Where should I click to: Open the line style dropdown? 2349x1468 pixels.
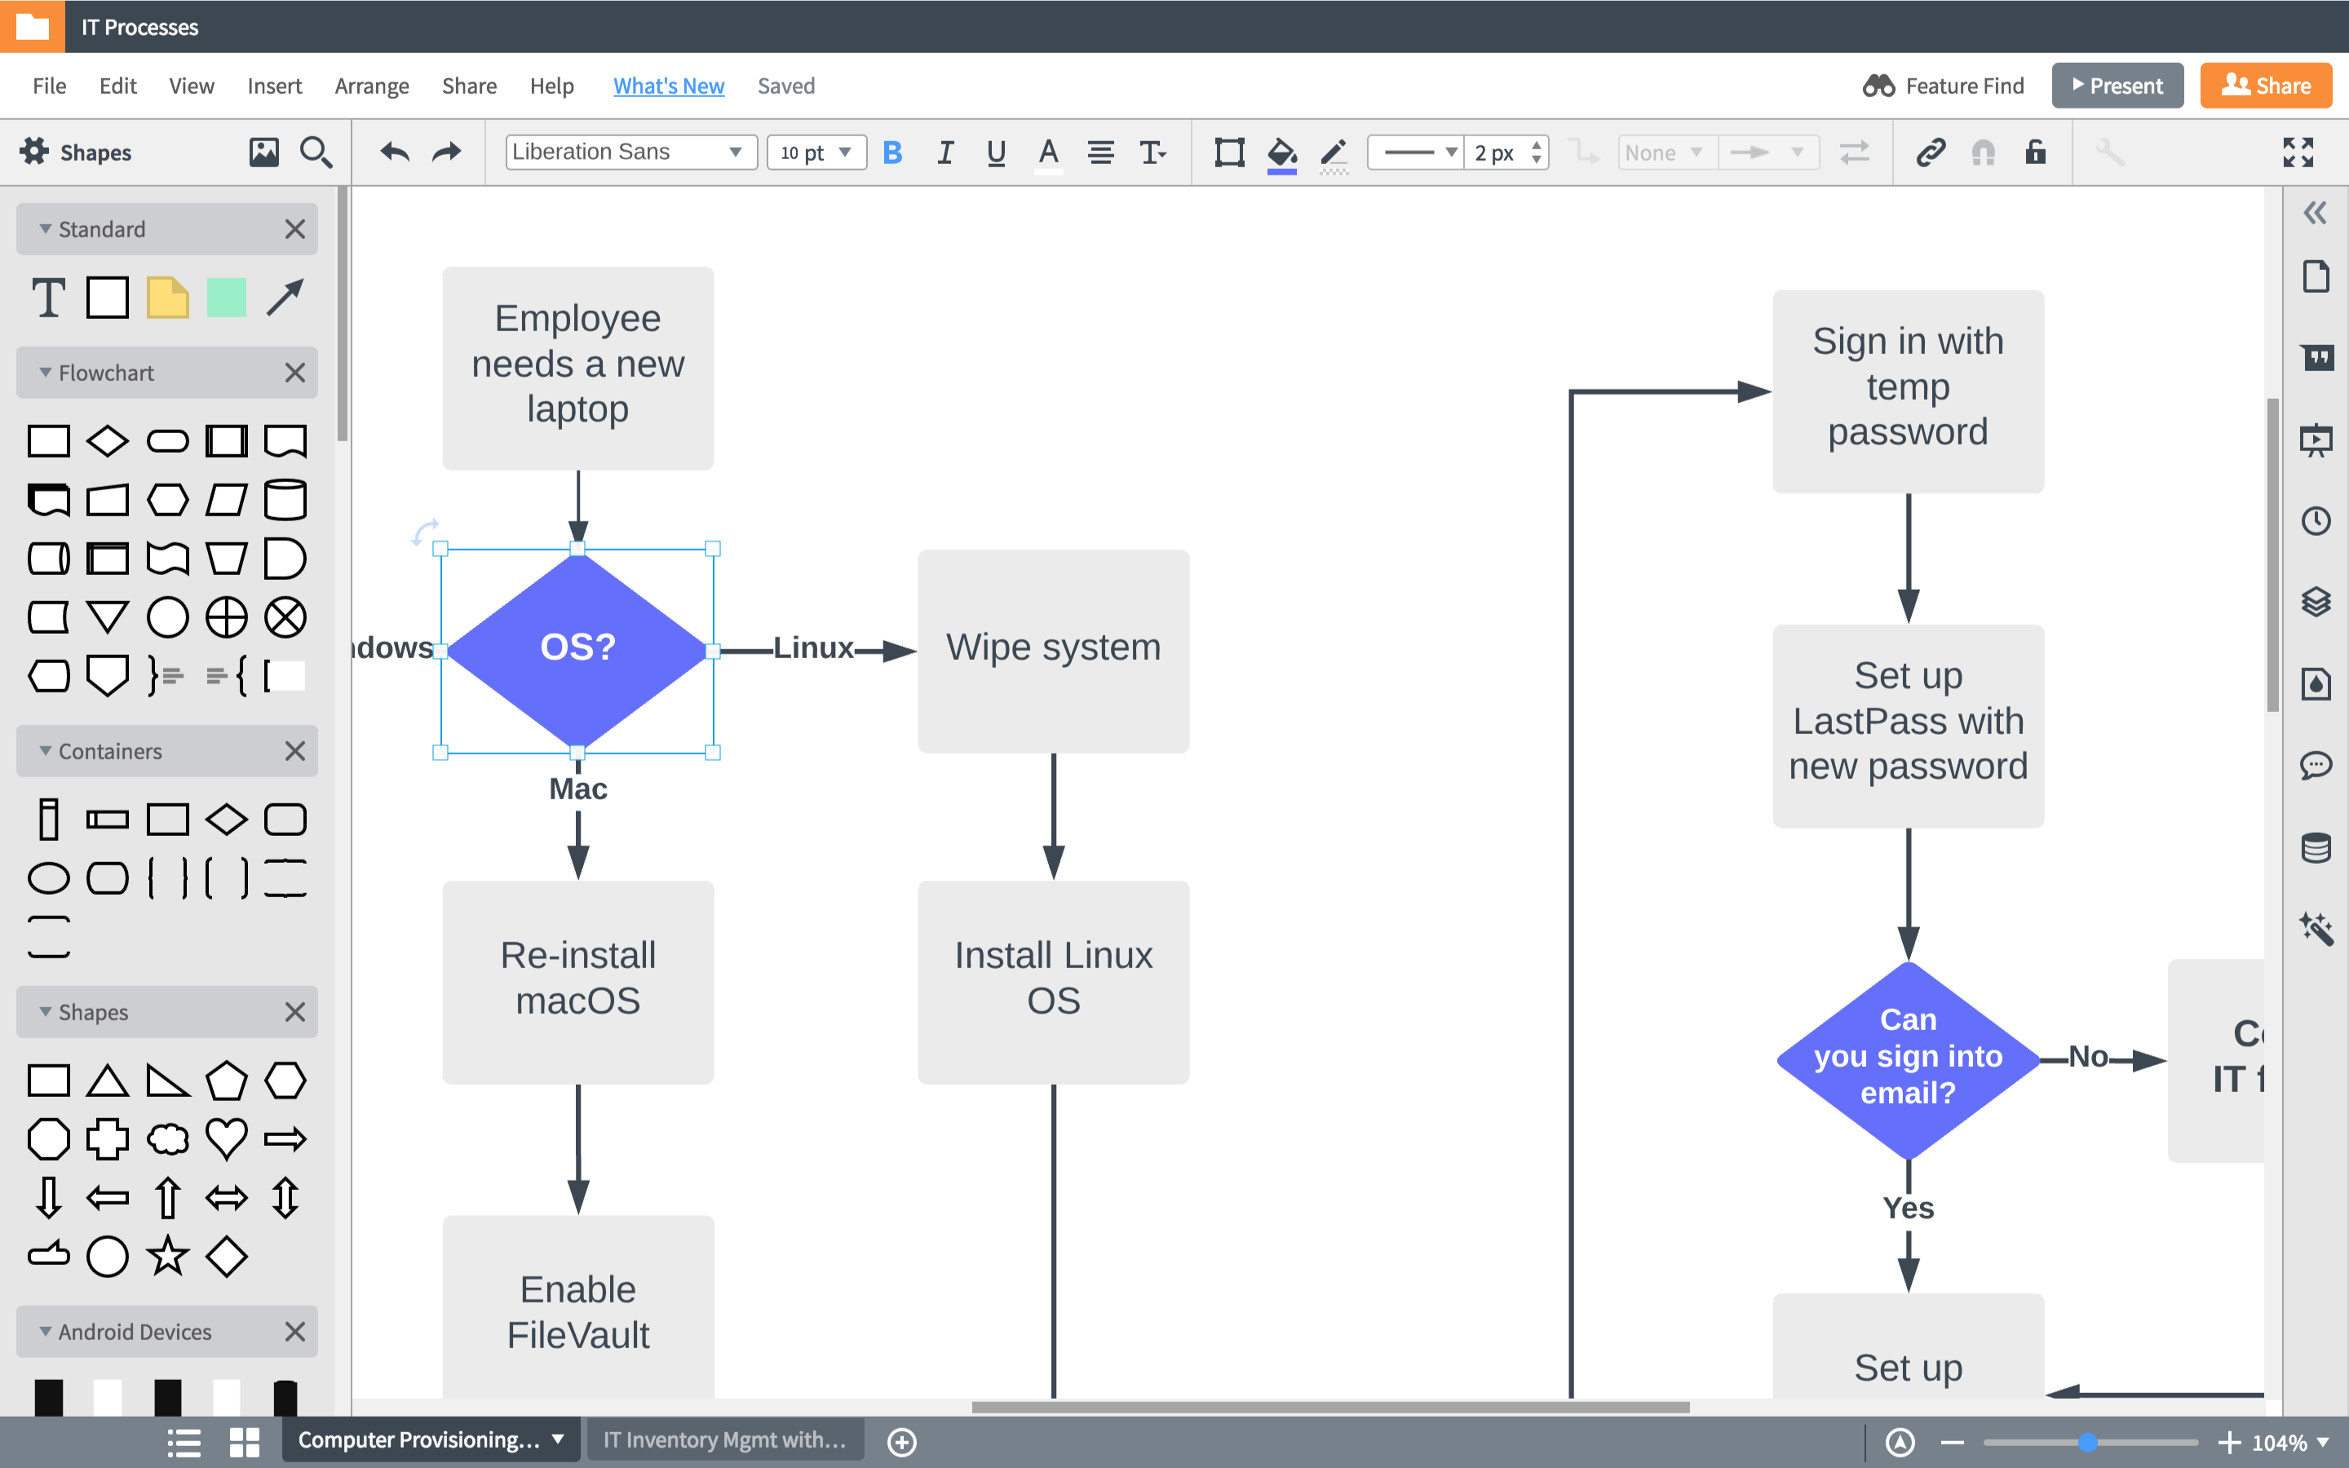tap(1414, 152)
